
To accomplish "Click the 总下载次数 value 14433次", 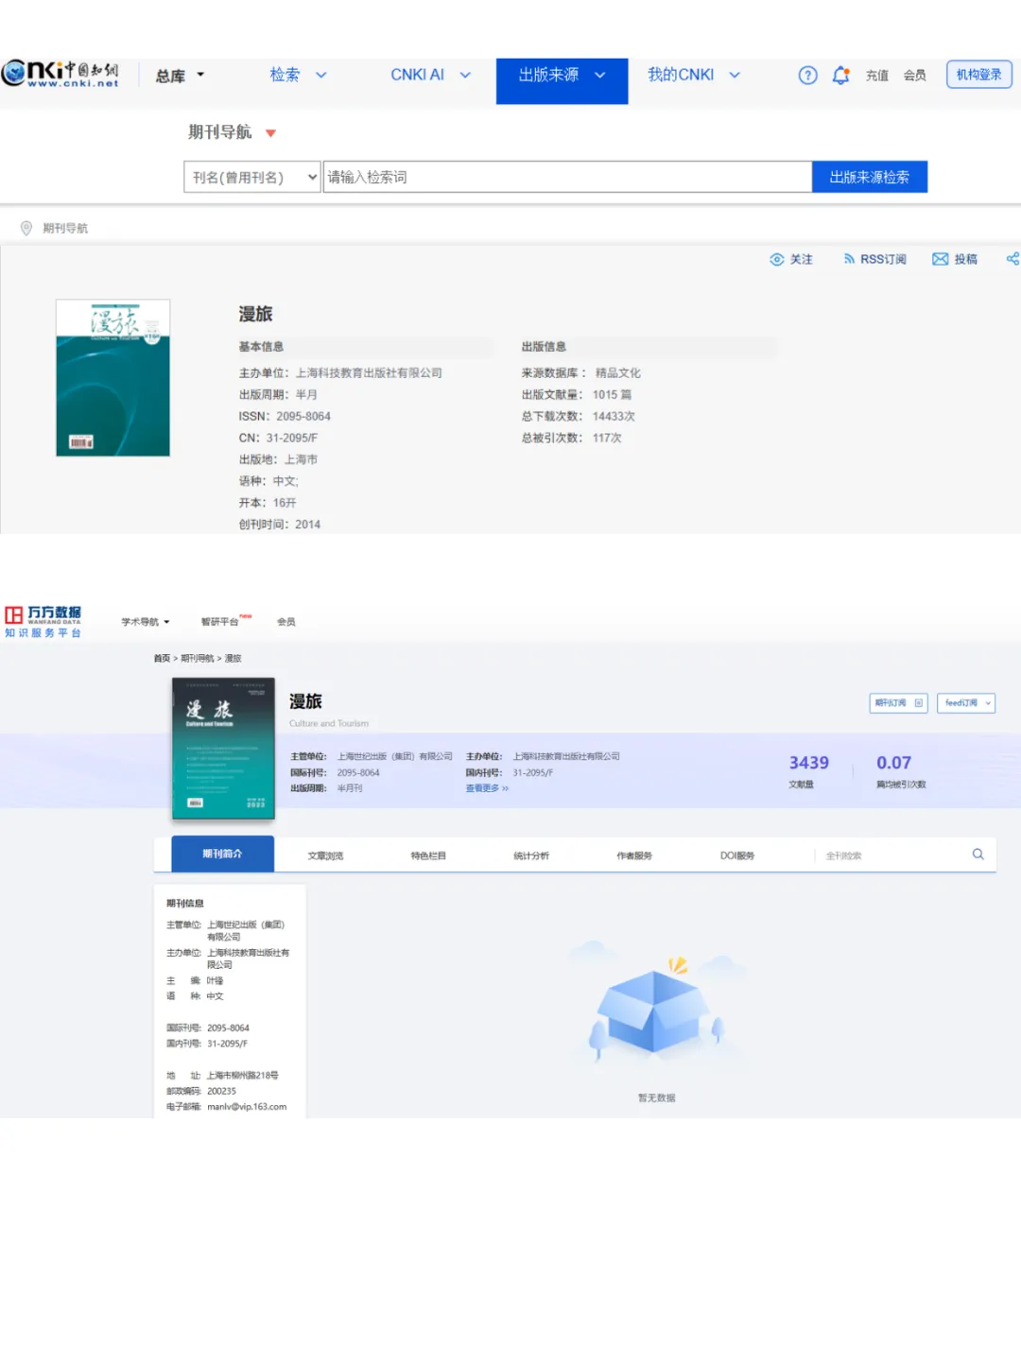I will pyautogui.click(x=614, y=416).
